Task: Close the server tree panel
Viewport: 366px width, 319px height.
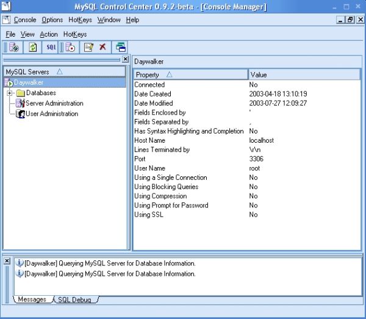Action: [125, 59]
